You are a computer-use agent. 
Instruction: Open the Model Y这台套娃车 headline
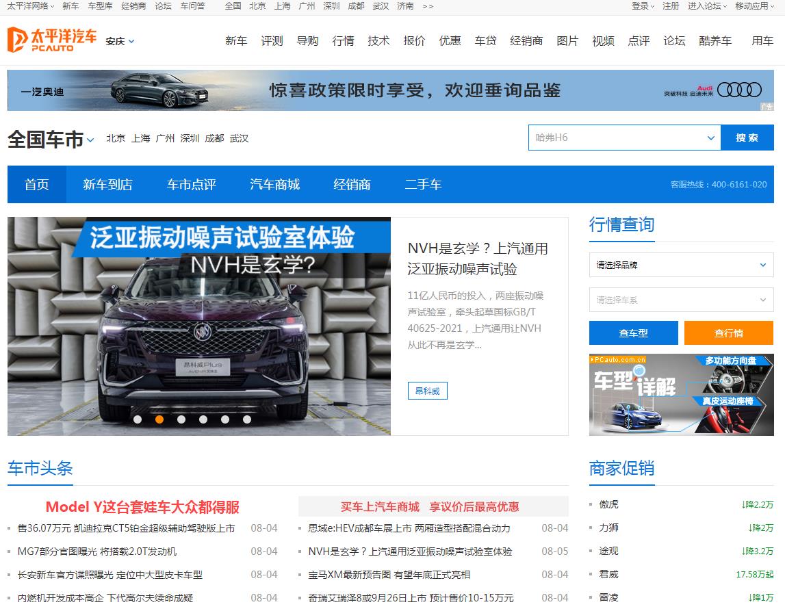142,507
